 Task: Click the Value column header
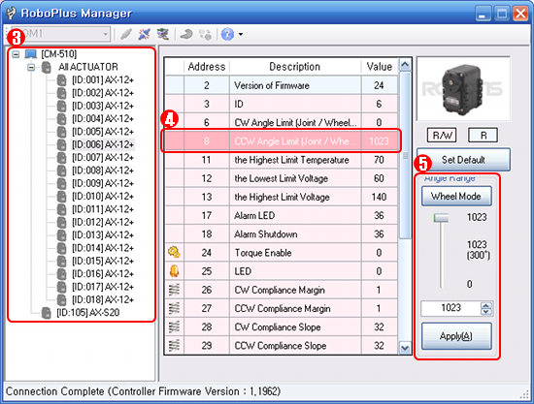click(379, 66)
